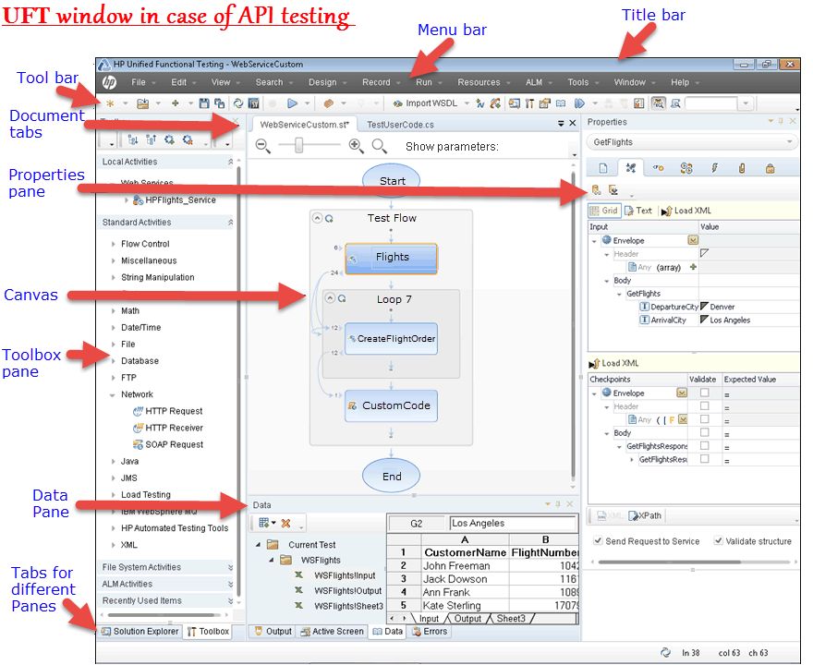Switch to Solution Explorer tab
Image resolution: width=813 pixels, height=665 pixels.
click(x=140, y=632)
